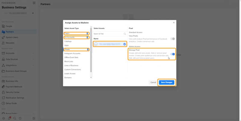Select Offline Event Sets asset type
This screenshot has height=121, width=241.
pos(71,57)
